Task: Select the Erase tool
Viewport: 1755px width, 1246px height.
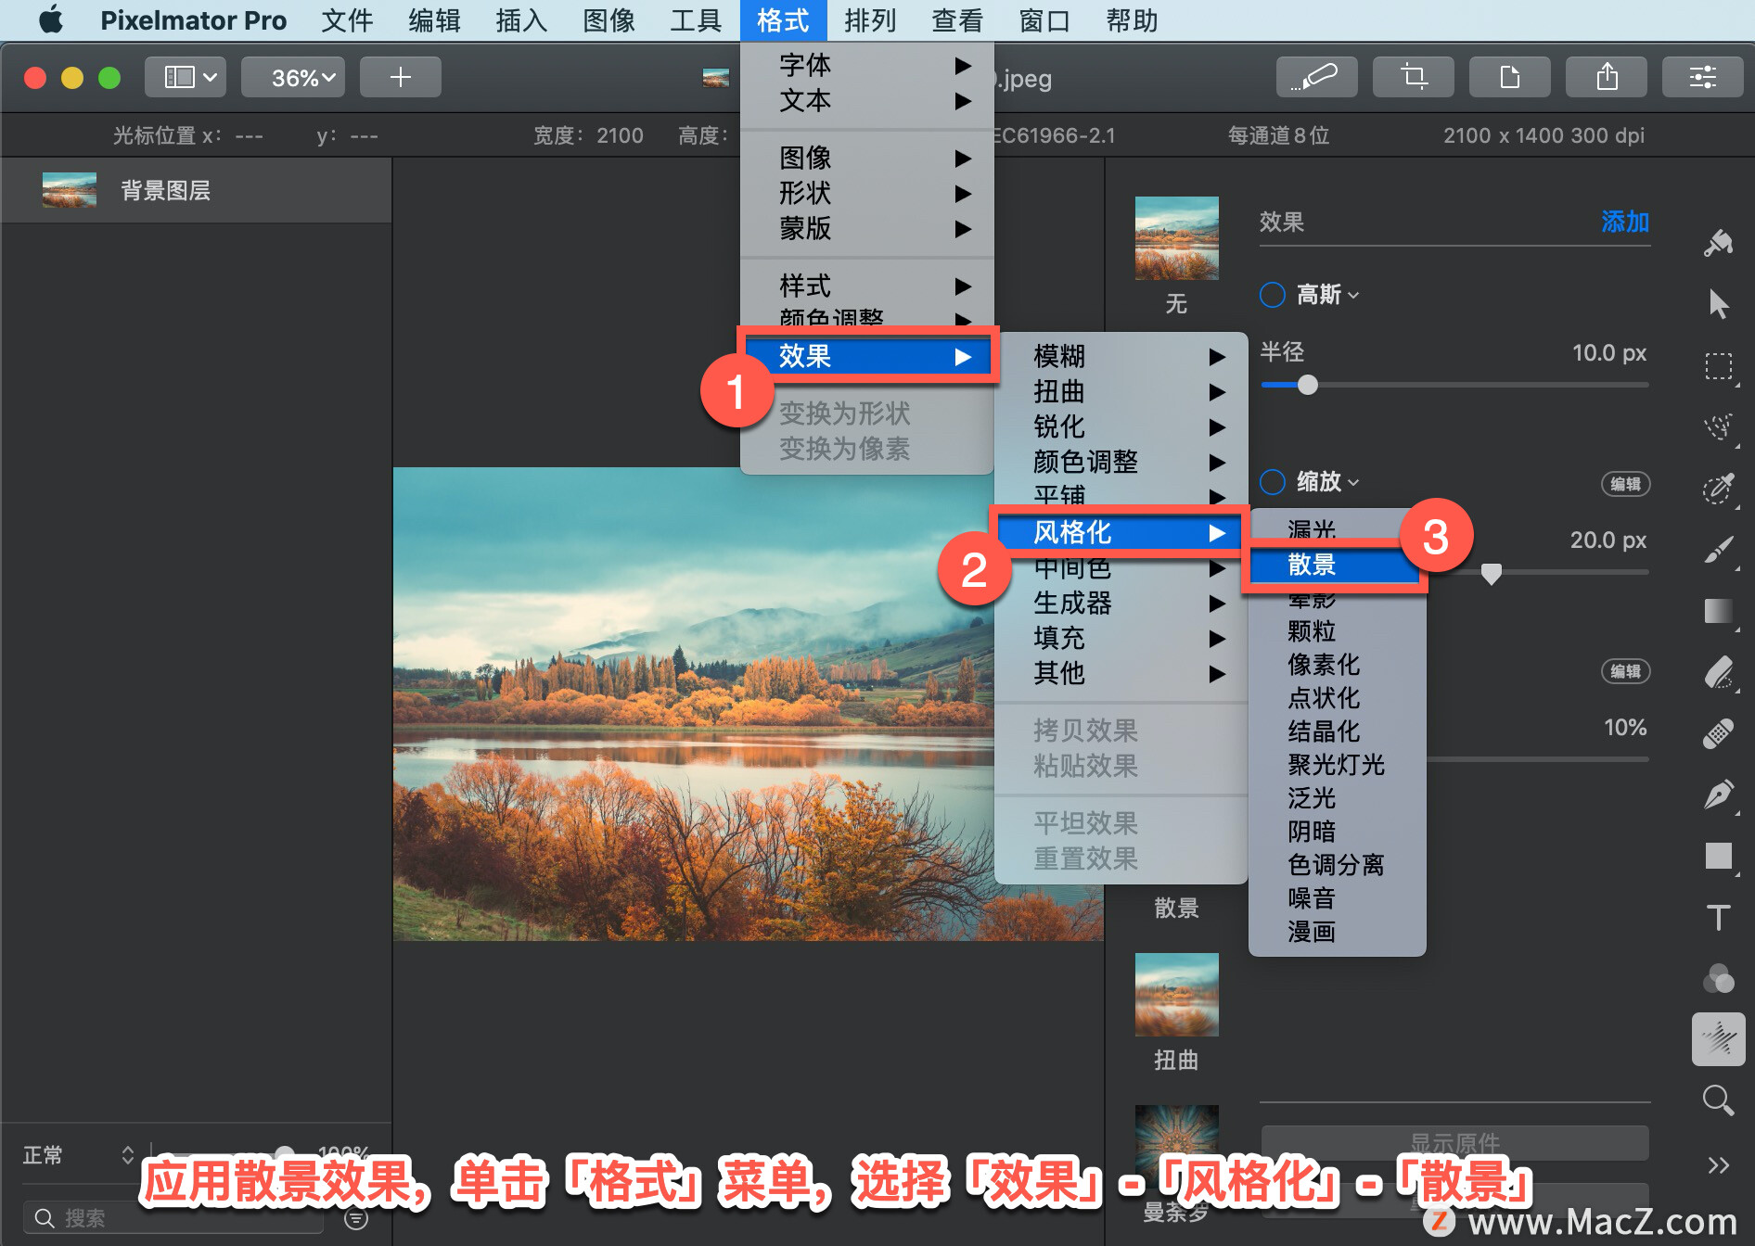Action: click(x=1718, y=672)
